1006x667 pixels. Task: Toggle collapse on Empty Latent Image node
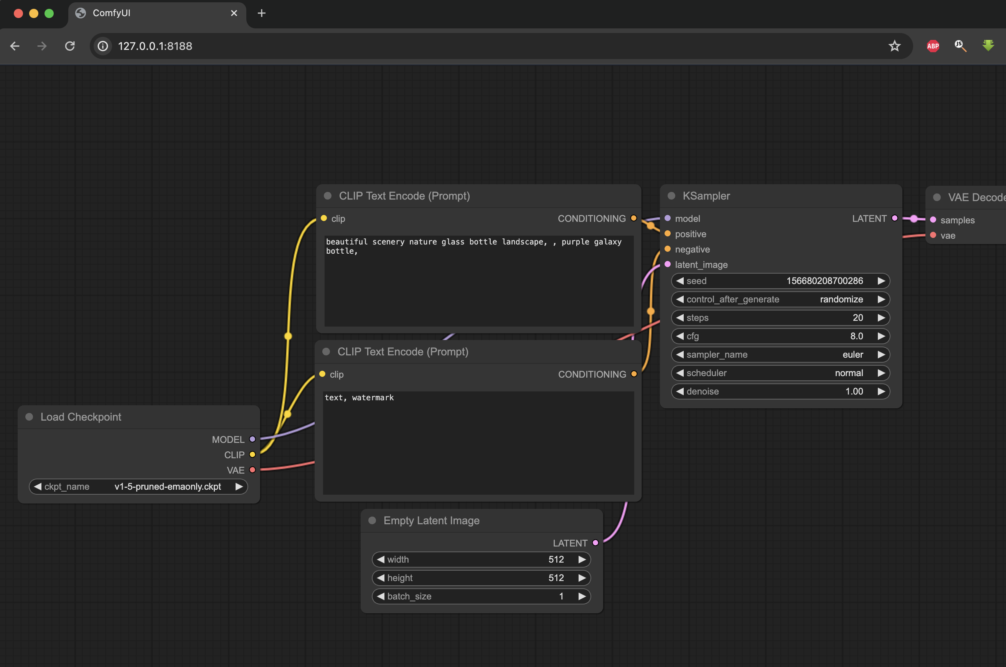(372, 521)
